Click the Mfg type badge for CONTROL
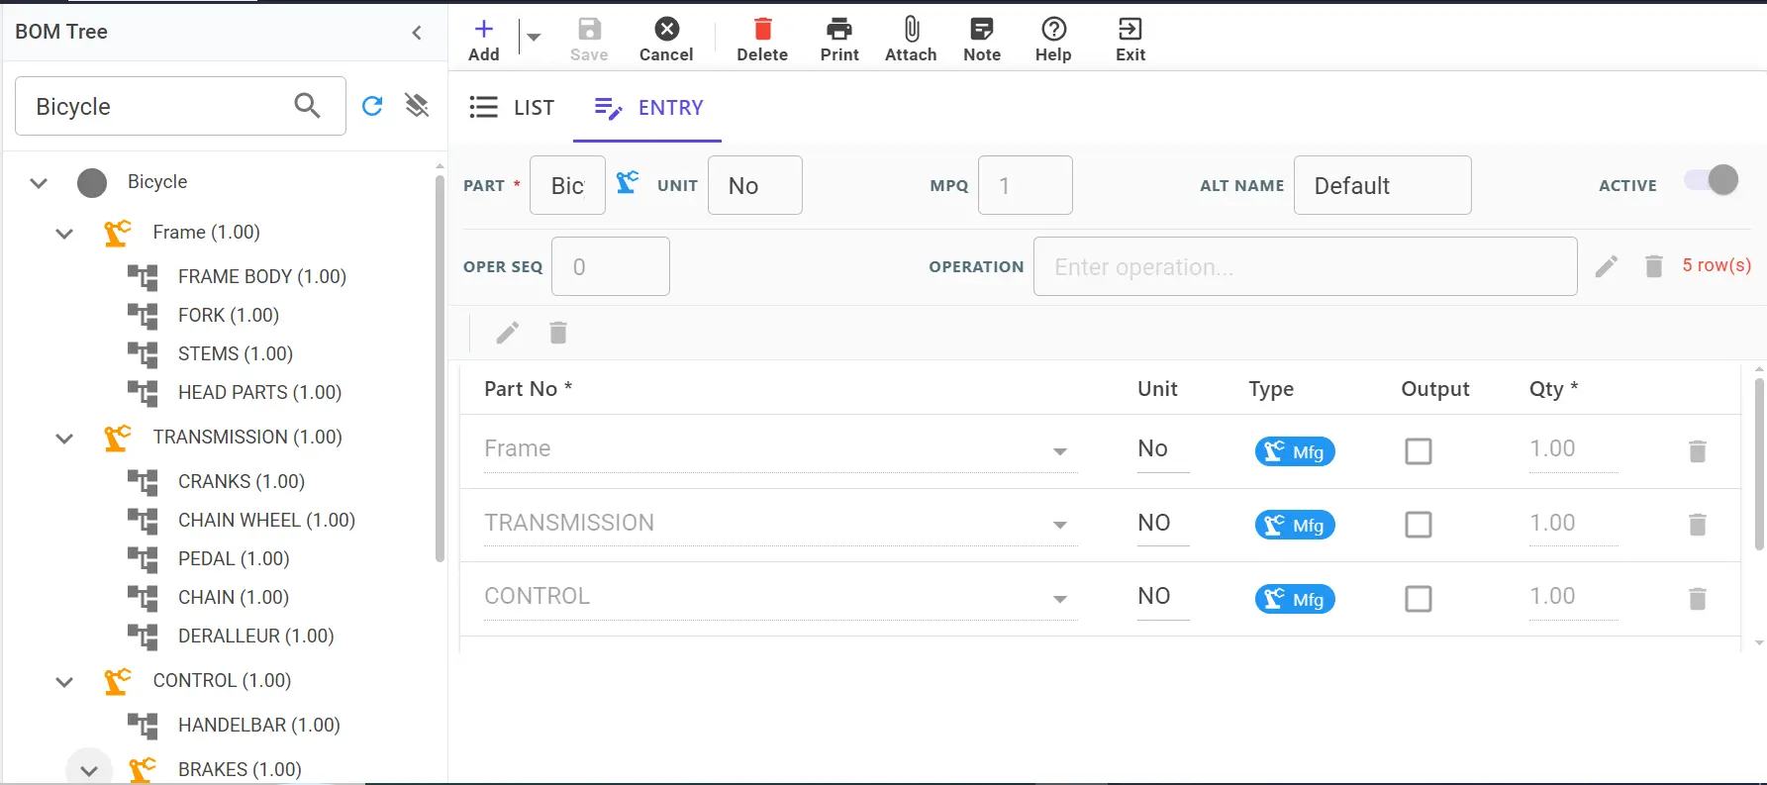 click(x=1295, y=599)
